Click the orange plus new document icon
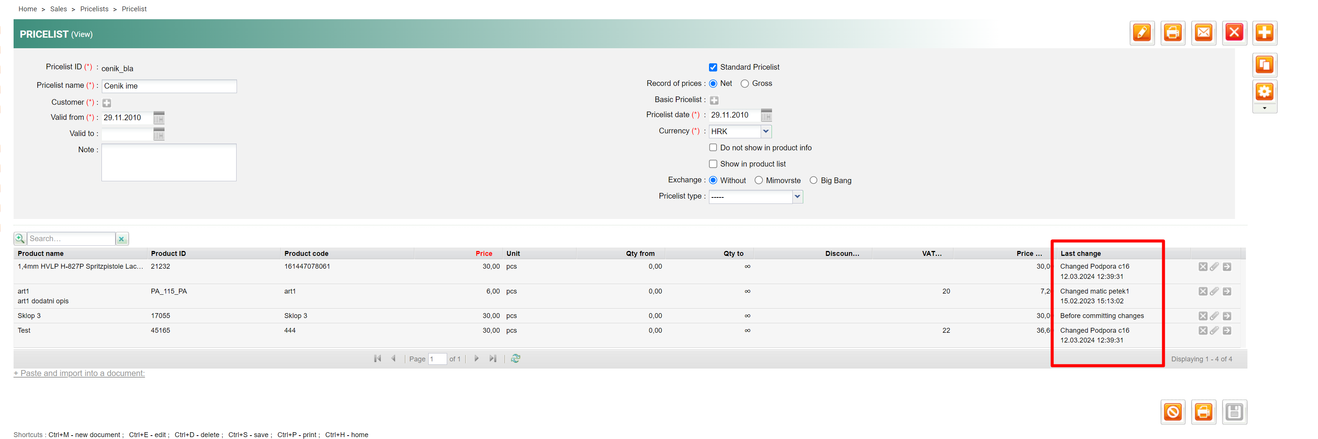 pos(1264,33)
